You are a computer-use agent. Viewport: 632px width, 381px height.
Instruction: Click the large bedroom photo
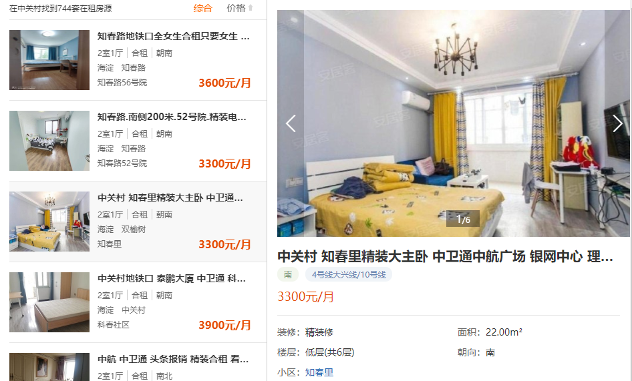pos(454,123)
